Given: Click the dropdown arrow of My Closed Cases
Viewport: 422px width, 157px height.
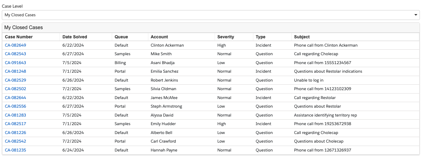Looking at the screenshot, I should pyautogui.click(x=416, y=15).
